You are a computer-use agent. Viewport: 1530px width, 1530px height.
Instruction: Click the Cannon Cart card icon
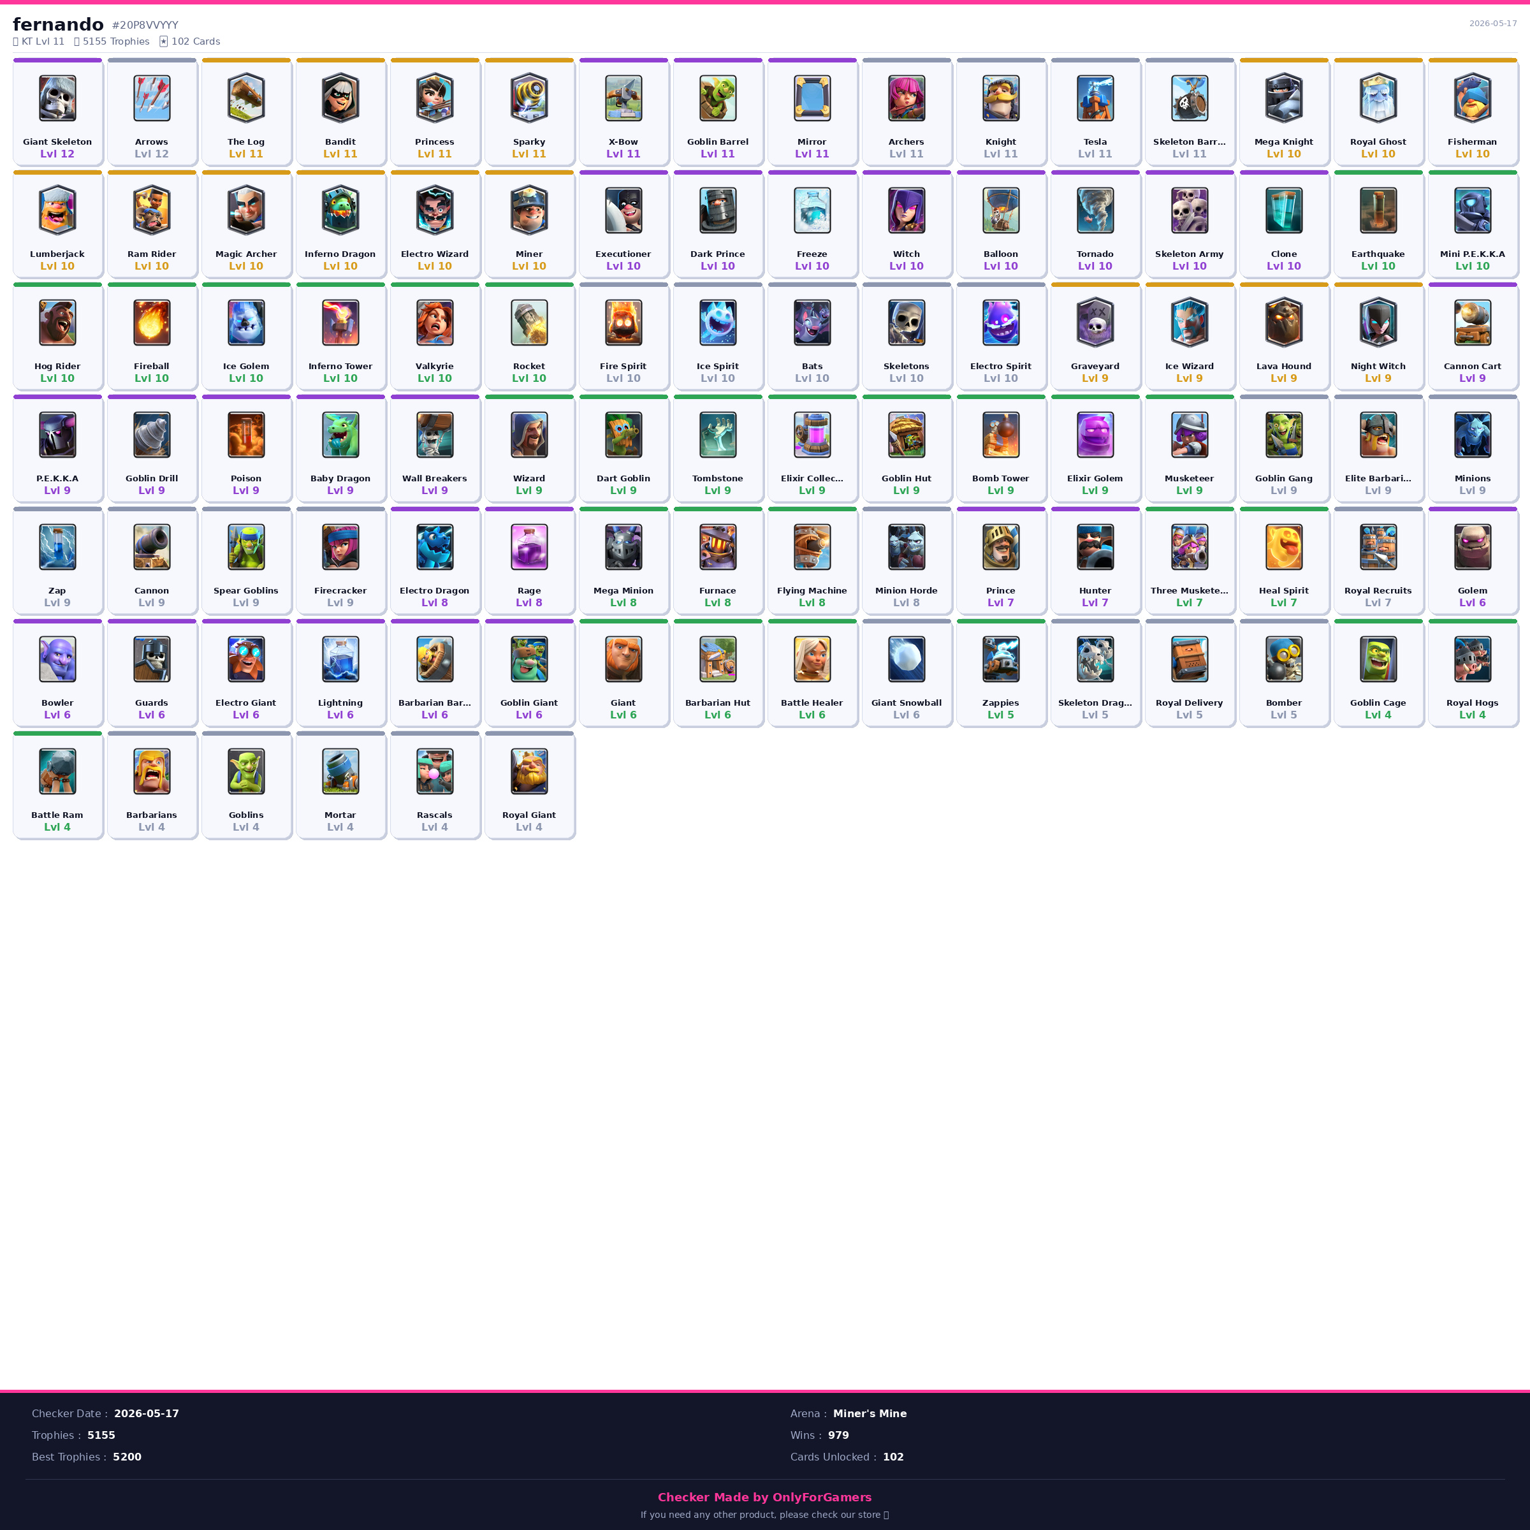point(1473,323)
